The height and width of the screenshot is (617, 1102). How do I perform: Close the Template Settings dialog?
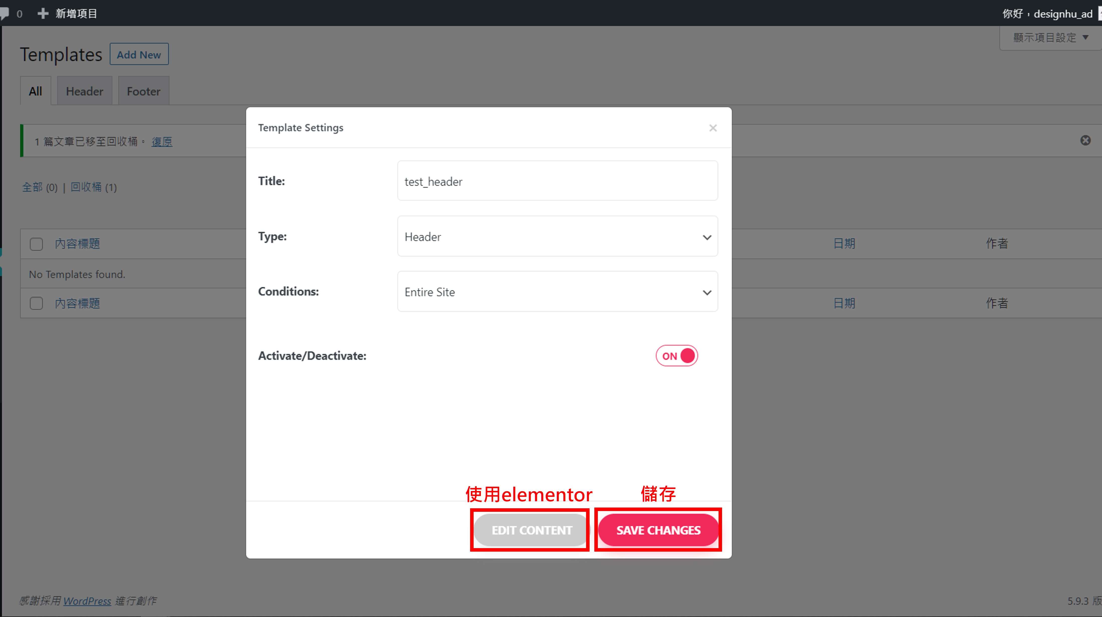[712, 127]
